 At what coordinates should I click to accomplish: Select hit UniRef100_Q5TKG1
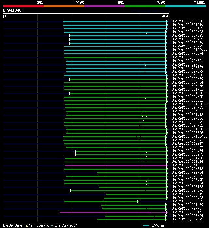(187, 89)
